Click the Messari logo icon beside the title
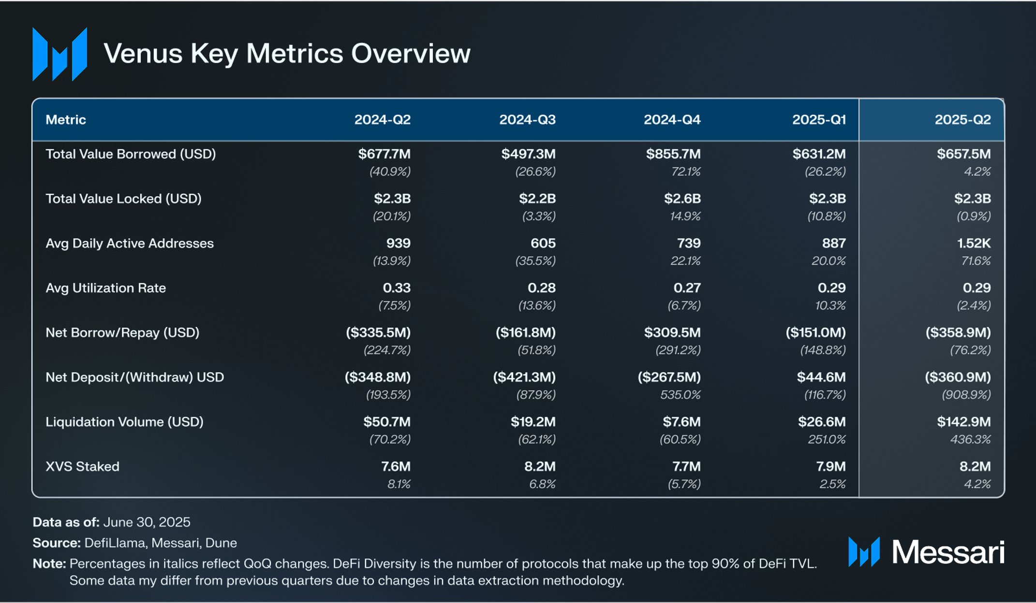Viewport: 1036px width, 603px height. click(x=59, y=54)
